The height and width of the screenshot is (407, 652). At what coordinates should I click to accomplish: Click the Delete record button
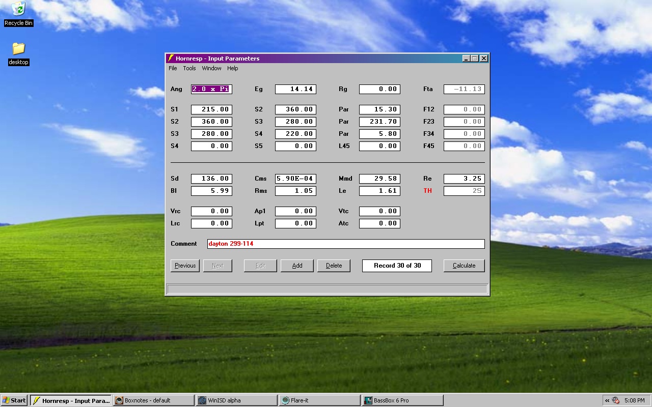pos(334,266)
